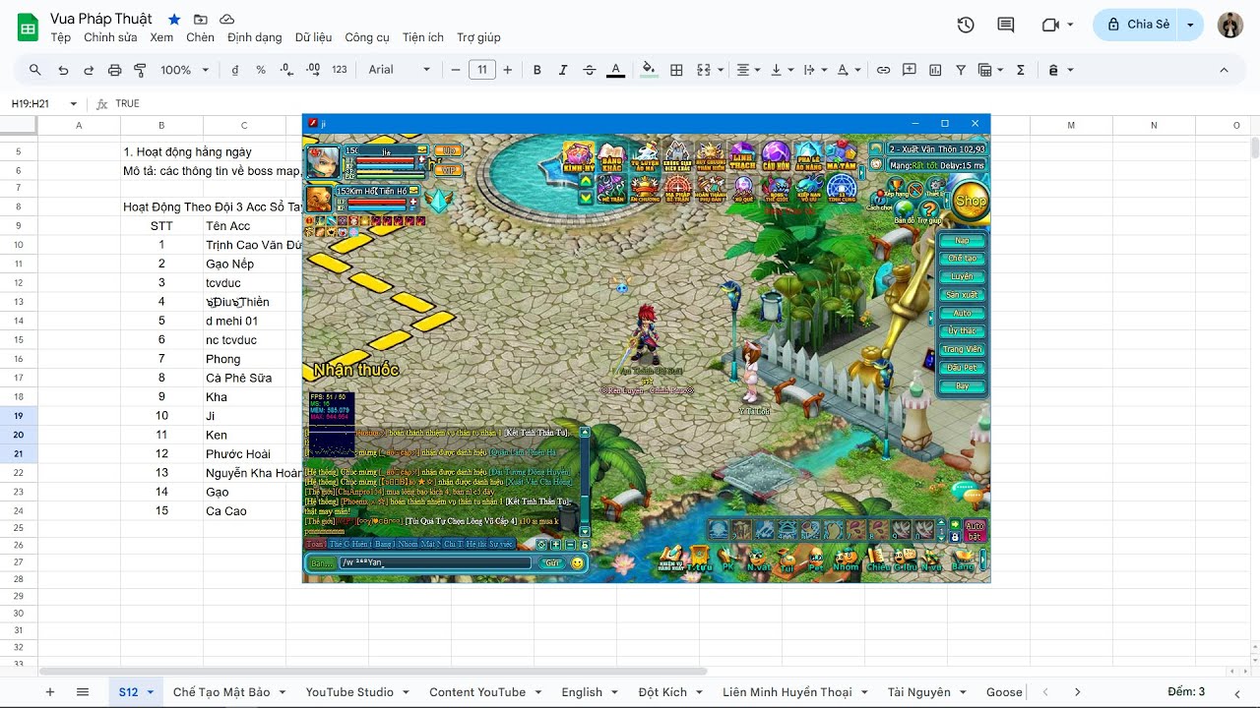Toggle strikethrough formatting
This screenshot has width=1260, height=708.
pos(590,70)
